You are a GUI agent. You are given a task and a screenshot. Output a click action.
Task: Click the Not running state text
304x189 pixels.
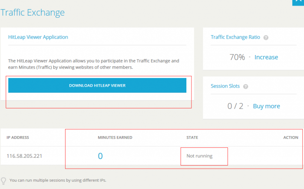pos(199,156)
